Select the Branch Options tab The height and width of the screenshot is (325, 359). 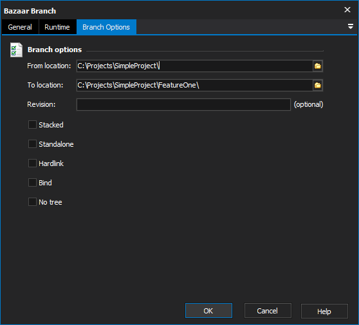click(106, 27)
